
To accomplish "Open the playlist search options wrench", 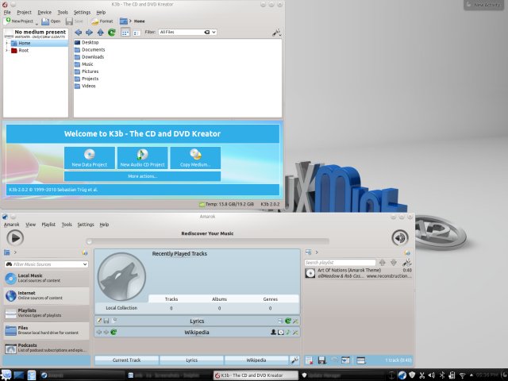I will tap(407, 263).
